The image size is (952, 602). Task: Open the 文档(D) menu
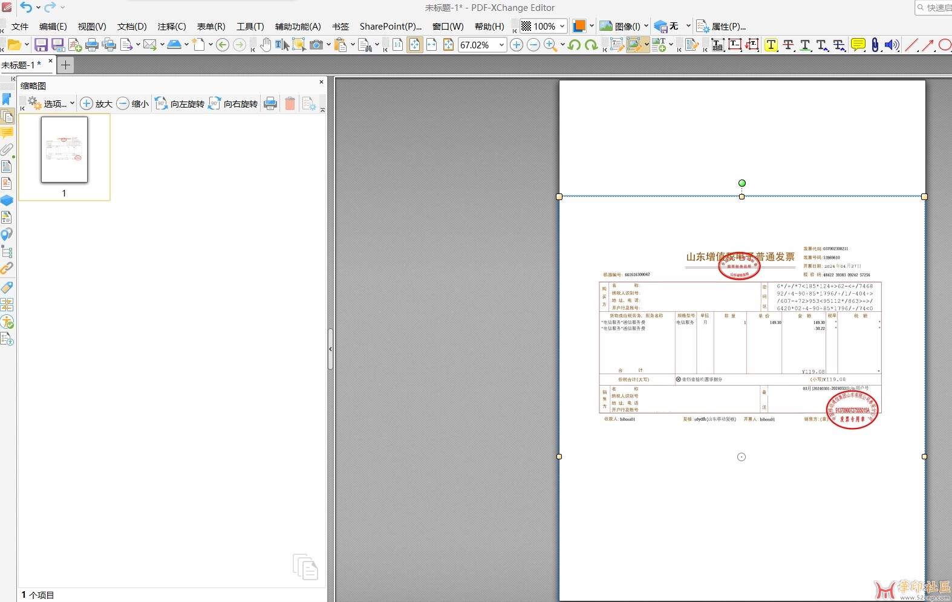(x=132, y=27)
